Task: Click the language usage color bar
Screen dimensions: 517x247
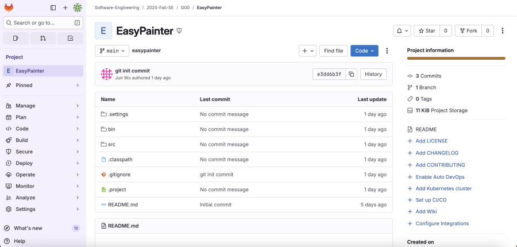Action: (x=456, y=58)
